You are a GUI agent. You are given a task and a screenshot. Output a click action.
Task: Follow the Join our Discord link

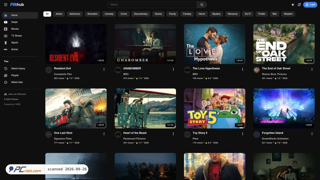click(15, 94)
